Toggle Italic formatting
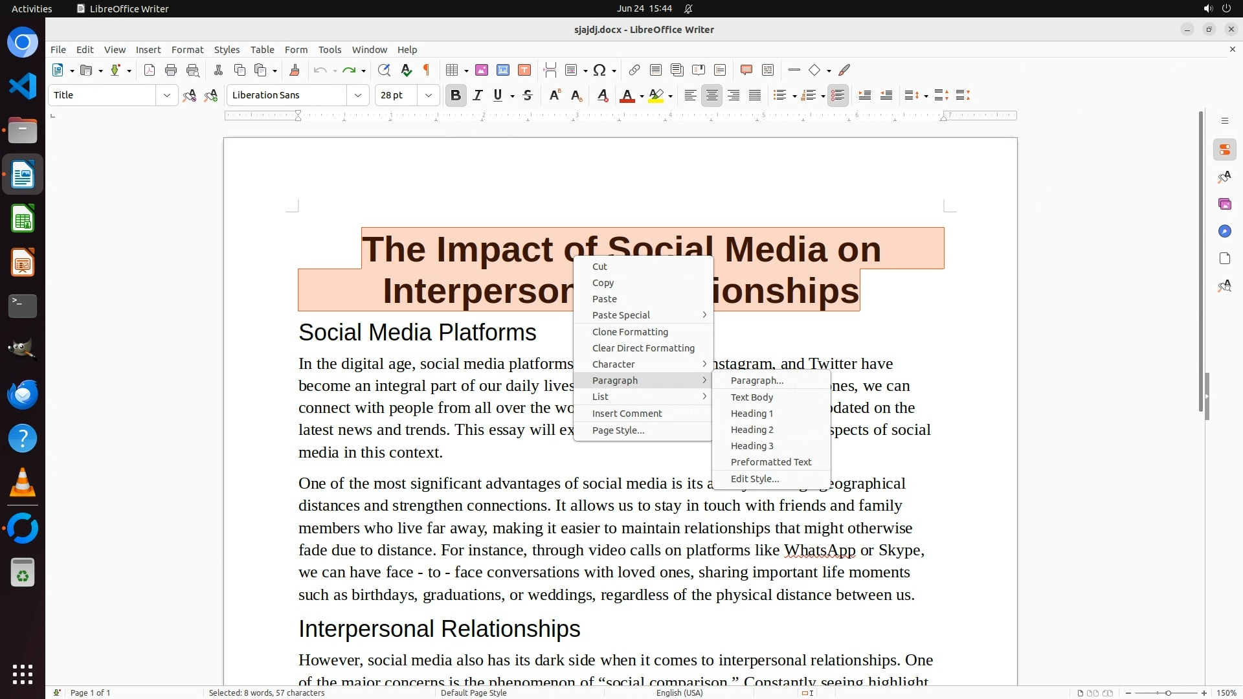 [x=477, y=95]
